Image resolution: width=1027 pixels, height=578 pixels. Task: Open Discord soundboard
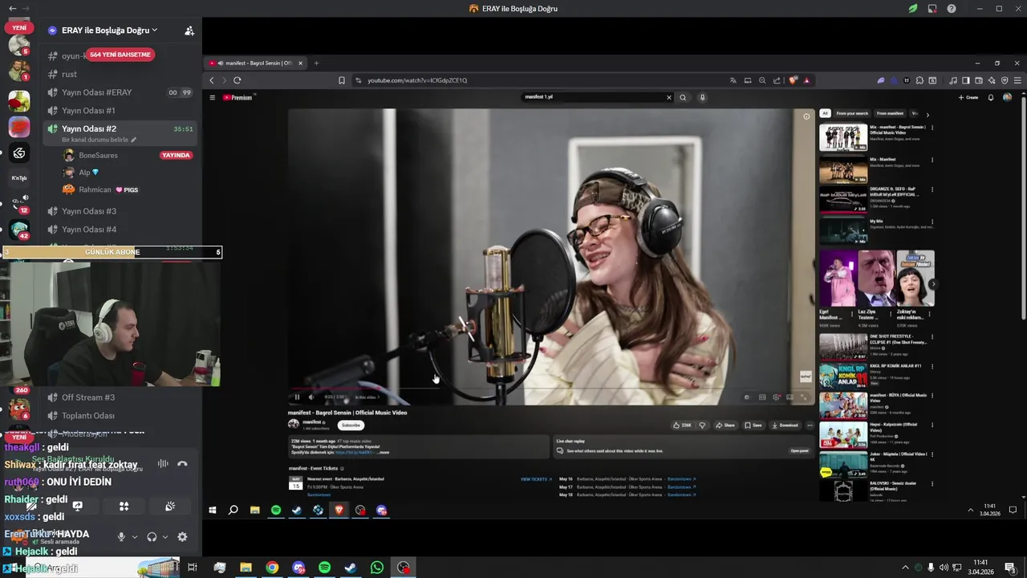tap(170, 507)
